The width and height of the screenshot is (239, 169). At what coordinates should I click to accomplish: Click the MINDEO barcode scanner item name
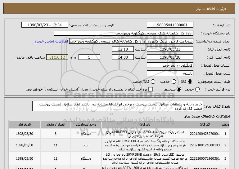pyautogui.click(x=145, y=134)
